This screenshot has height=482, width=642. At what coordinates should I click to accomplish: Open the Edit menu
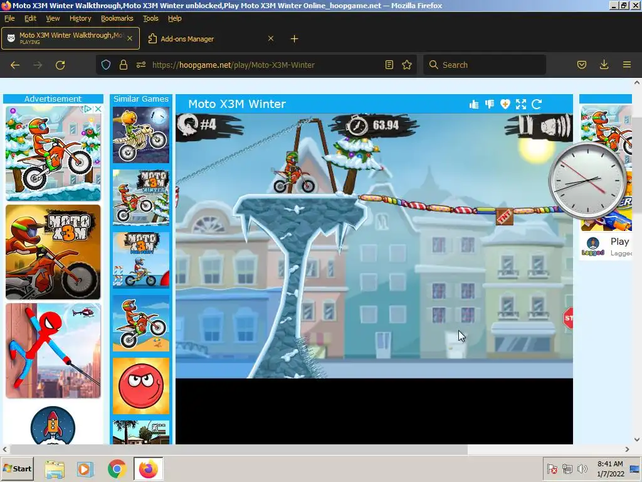pyautogui.click(x=30, y=18)
